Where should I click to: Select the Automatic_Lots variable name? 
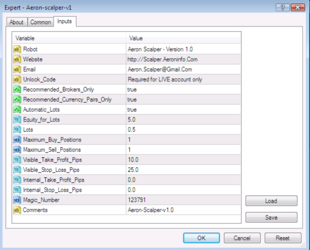(x=41, y=109)
